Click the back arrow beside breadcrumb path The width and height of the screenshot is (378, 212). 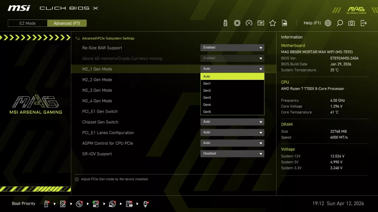tap(78, 38)
